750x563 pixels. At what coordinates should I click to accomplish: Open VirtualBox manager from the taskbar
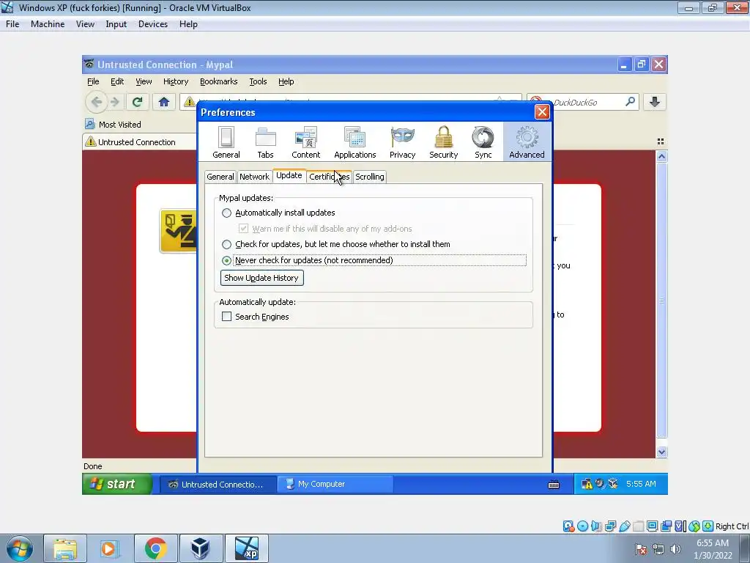click(x=200, y=548)
